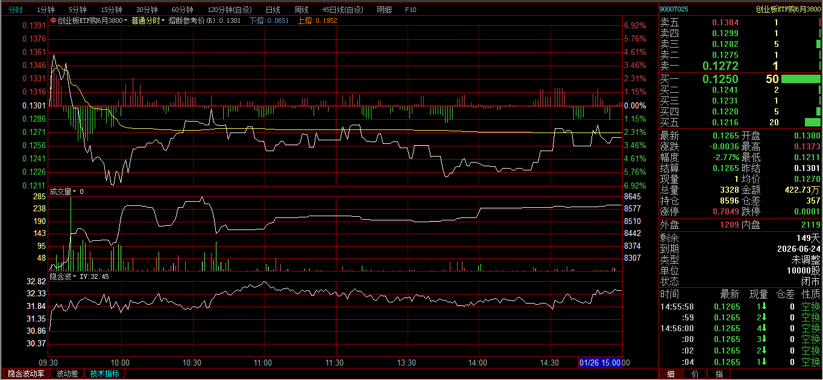Expand the 隐含波 indicator dropdown
The height and width of the screenshot is (380, 823).
tap(75, 276)
